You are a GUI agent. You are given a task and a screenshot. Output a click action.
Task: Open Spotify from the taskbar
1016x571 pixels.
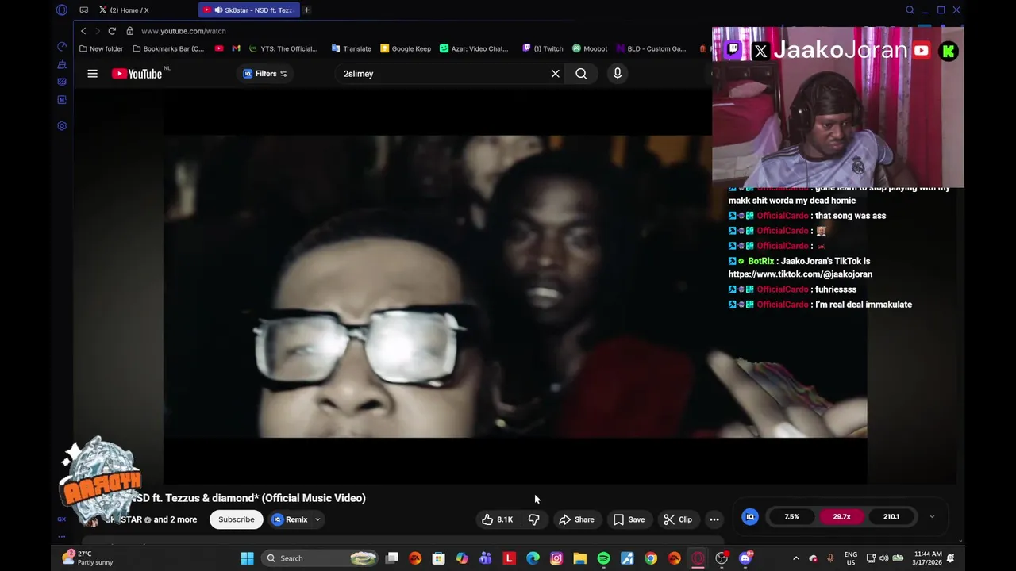[603, 558]
